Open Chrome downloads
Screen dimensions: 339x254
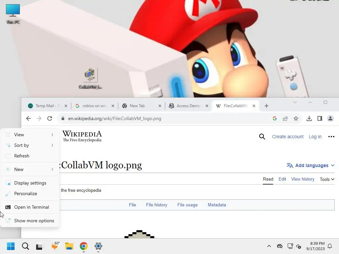(309, 118)
